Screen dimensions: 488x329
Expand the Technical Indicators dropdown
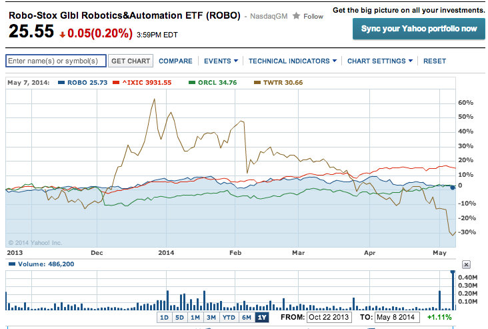[x=293, y=61]
